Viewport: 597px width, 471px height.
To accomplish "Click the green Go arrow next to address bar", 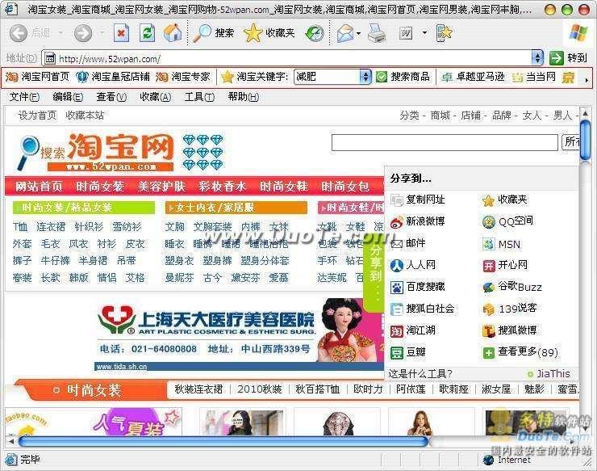I will tap(557, 58).
